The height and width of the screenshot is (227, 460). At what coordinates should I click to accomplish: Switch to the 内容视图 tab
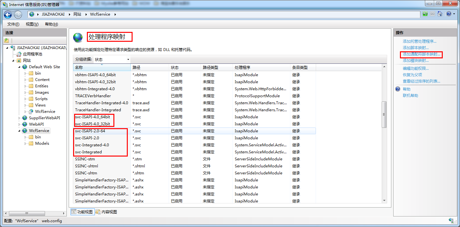[x=107, y=212]
